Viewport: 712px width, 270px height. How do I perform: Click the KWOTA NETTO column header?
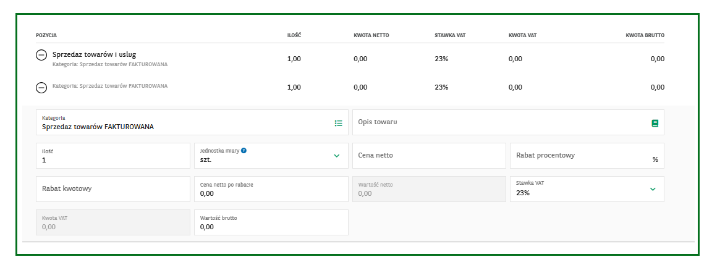tap(371, 35)
